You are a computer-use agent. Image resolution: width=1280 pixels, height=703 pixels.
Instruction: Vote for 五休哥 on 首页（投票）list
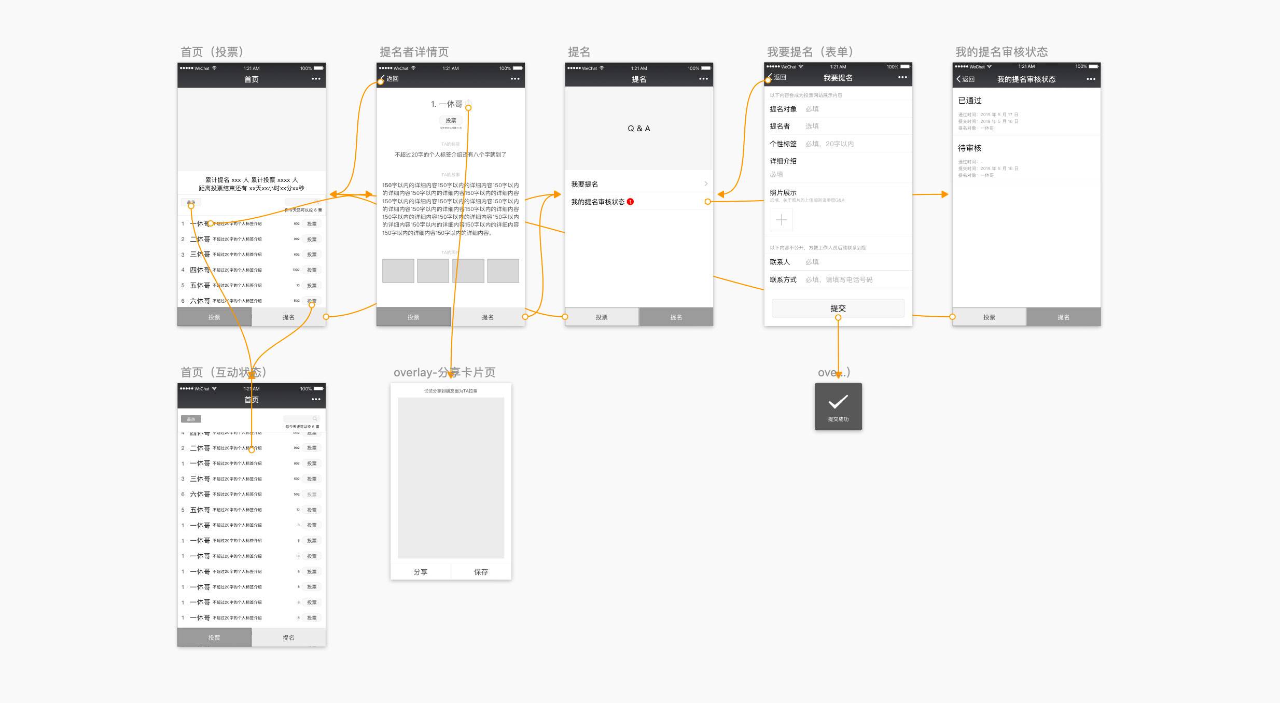[x=312, y=285]
